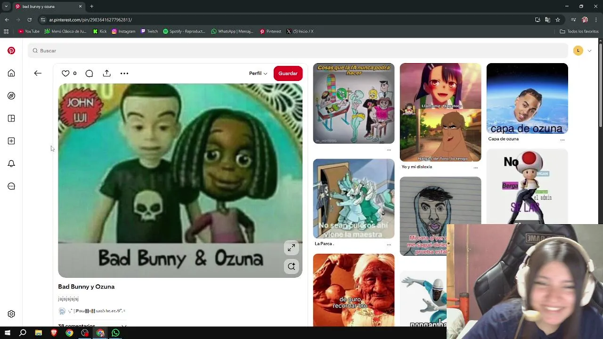Click the page vertical scrollbar

pos(600,85)
